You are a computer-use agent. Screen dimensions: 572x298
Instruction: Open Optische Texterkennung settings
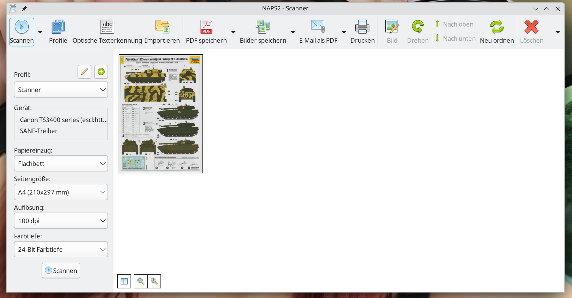(x=107, y=32)
